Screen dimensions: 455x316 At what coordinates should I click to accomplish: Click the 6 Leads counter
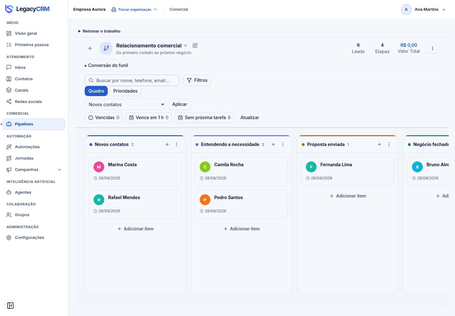(358, 48)
